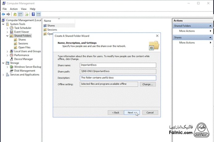Image resolution: width=214 pixels, height=142 pixels.
Task: Click the Description text field
Action: (x=118, y=78)
